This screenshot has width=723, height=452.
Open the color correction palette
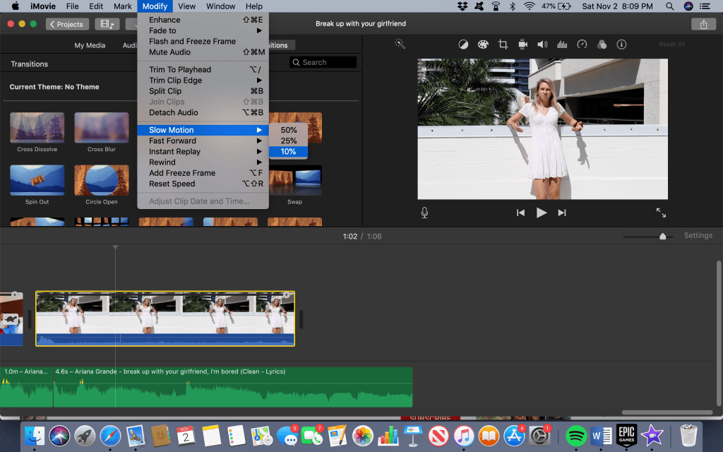[483, 44]
